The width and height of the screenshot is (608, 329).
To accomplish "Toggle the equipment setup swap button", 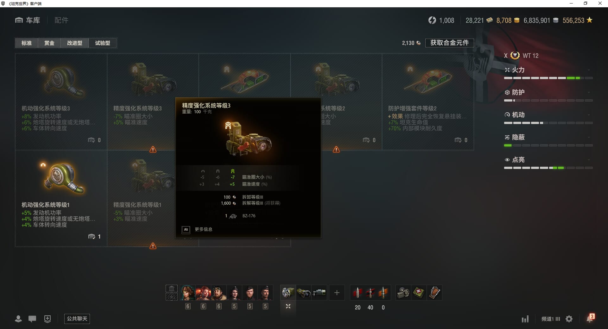I will point(288,306).
